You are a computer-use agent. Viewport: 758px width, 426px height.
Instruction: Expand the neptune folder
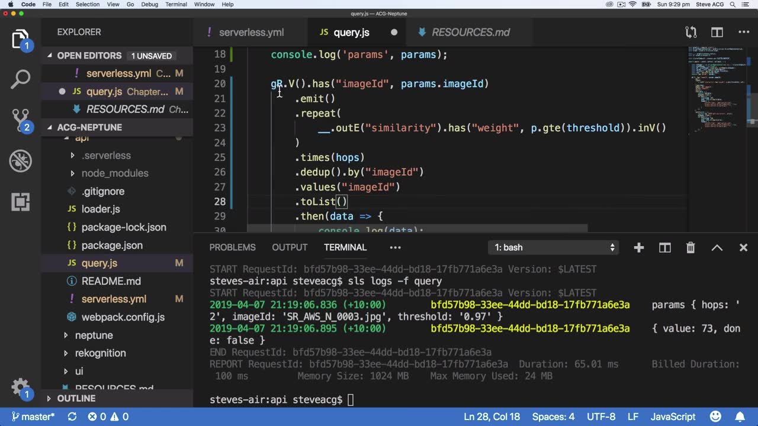coord(94,335)
